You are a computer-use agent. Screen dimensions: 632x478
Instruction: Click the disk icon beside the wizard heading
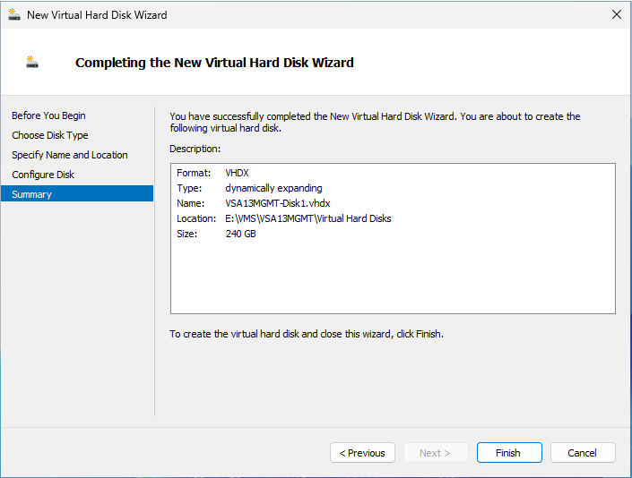32,63
